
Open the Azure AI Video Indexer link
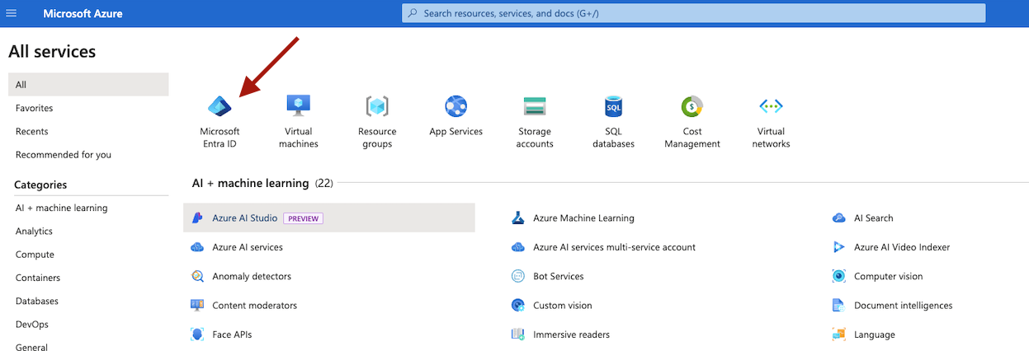(x=902, y=247)
